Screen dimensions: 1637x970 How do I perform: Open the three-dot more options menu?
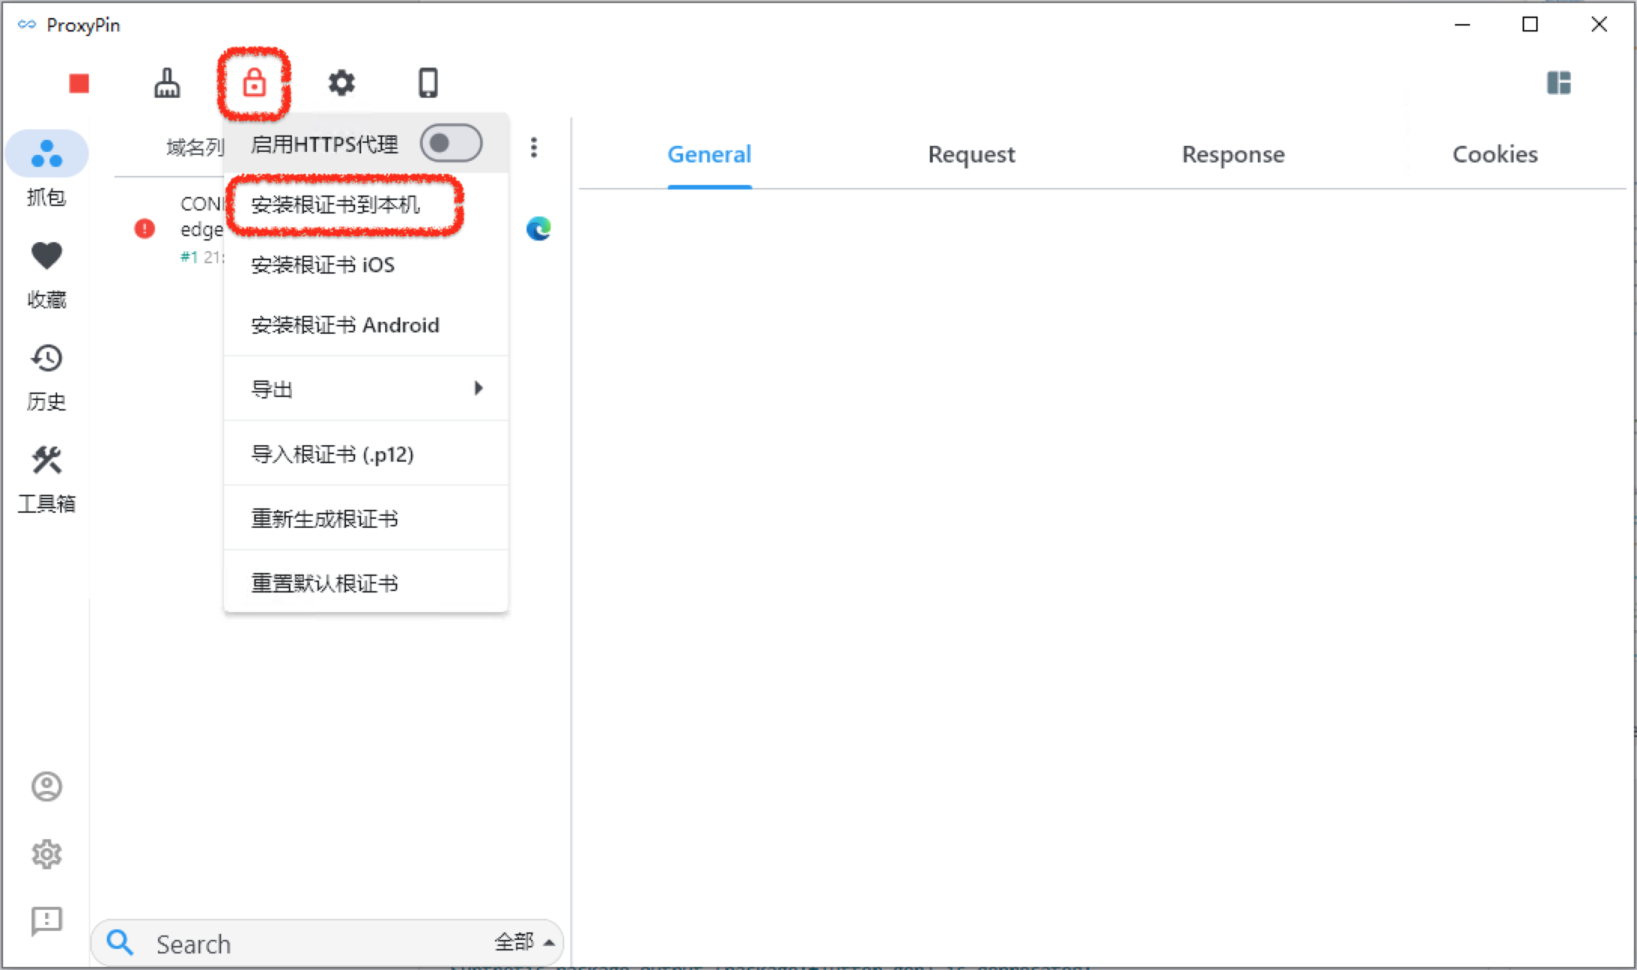[534, 147]
